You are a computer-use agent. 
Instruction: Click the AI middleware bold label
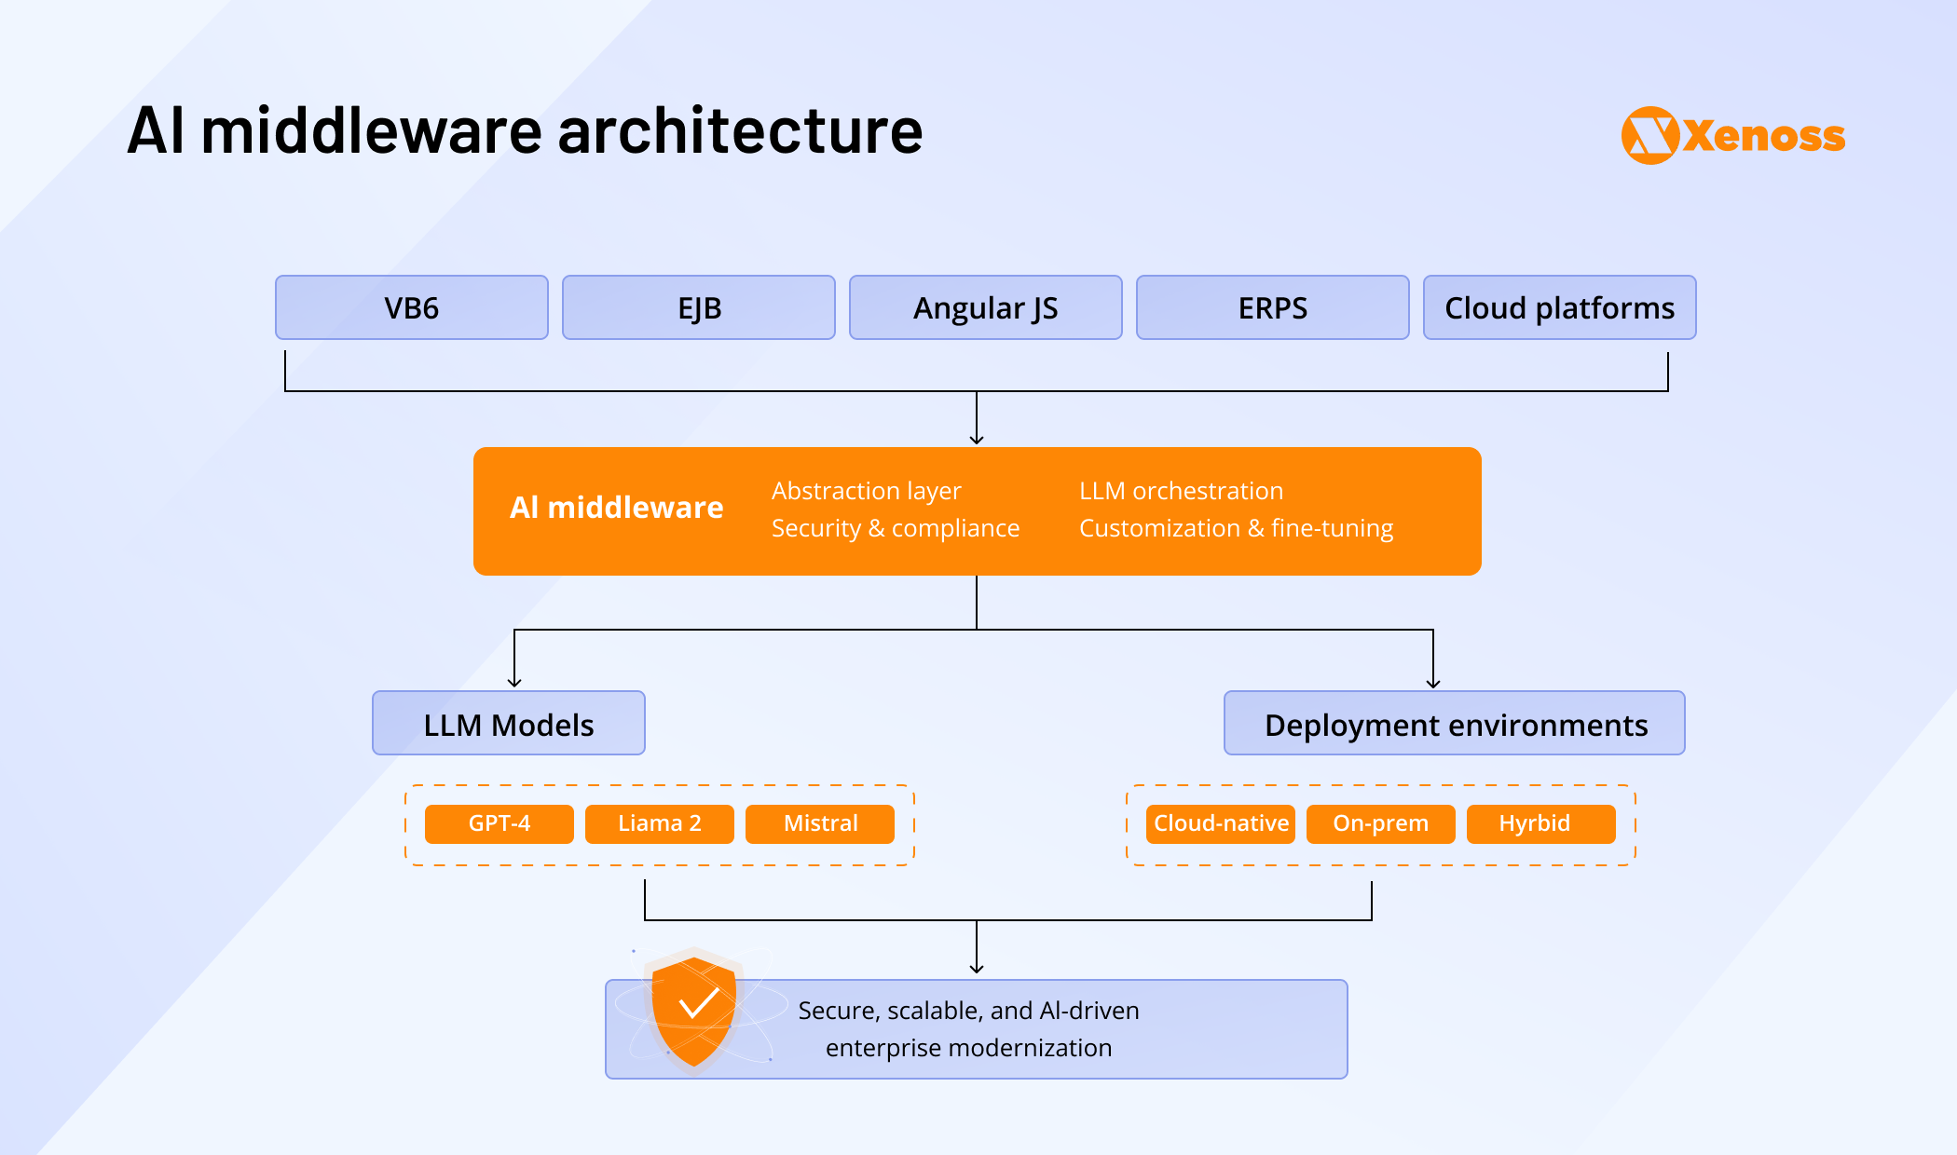click(x=616, y=508)
